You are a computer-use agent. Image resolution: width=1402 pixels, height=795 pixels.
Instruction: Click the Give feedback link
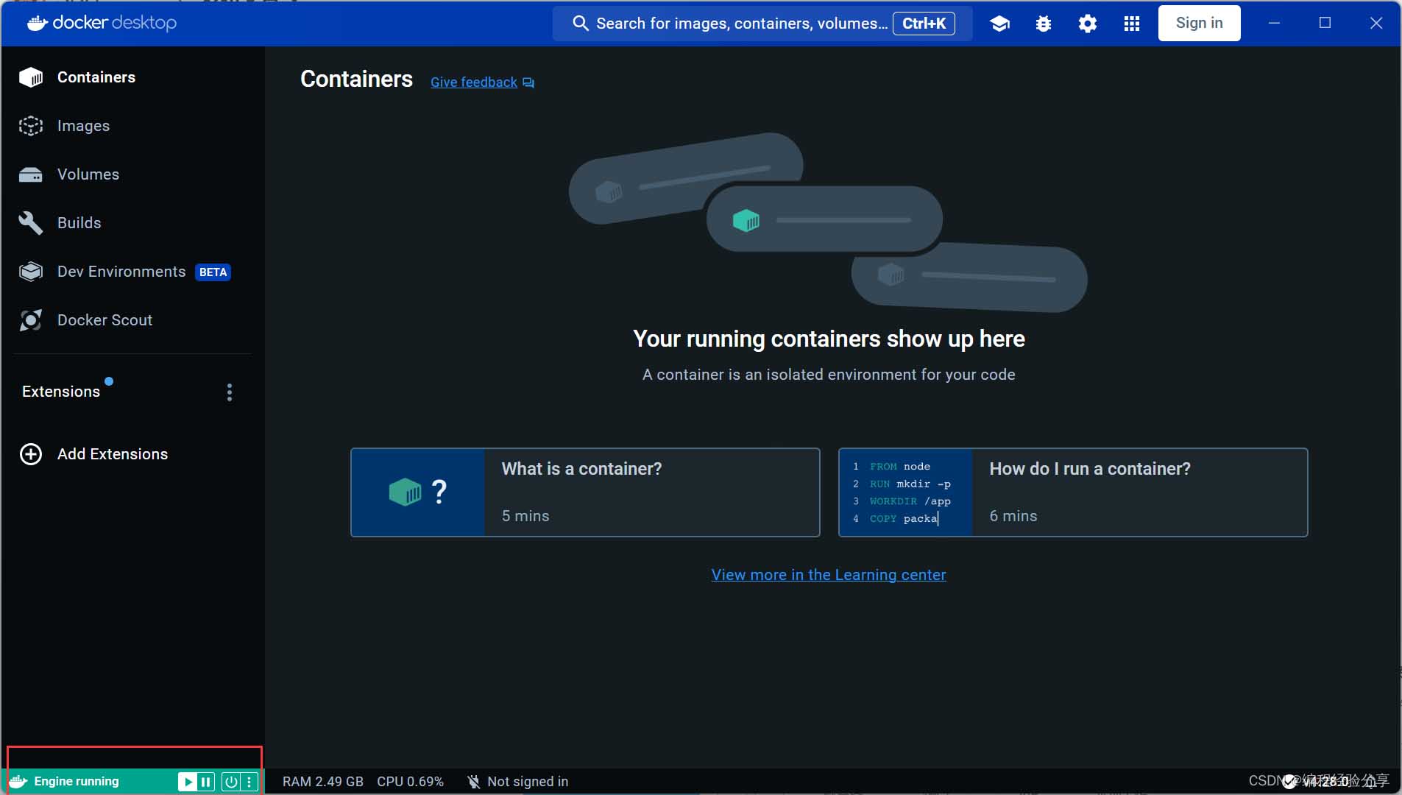[474, 82]
